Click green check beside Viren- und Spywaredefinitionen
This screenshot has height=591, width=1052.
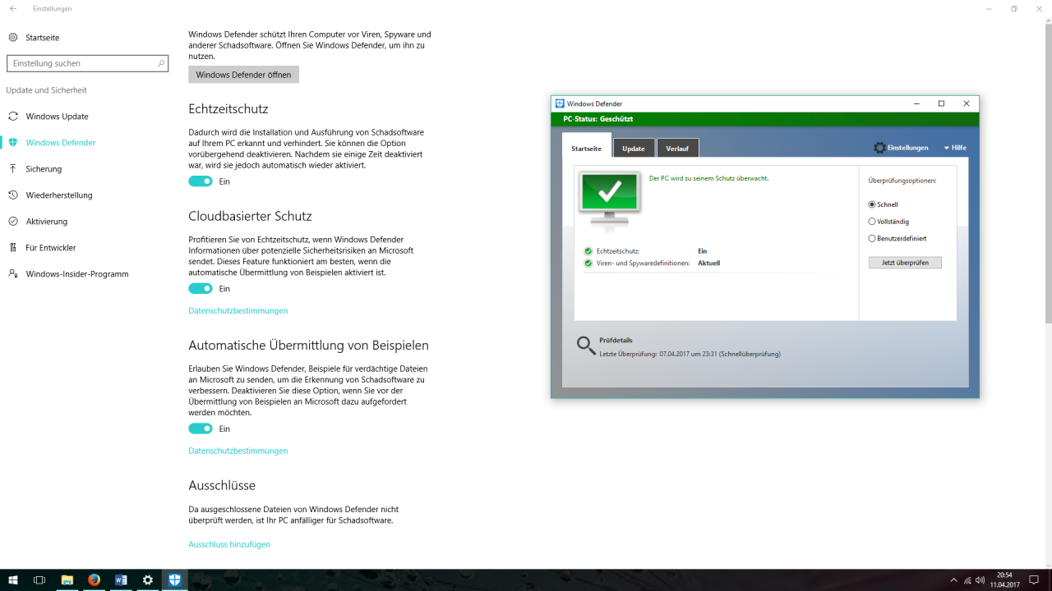588,263
